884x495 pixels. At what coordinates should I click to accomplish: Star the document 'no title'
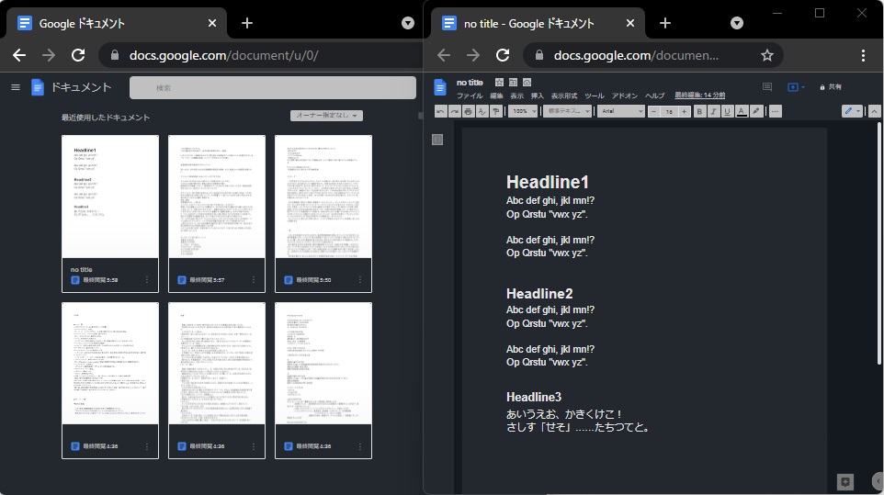pos(499,83)
